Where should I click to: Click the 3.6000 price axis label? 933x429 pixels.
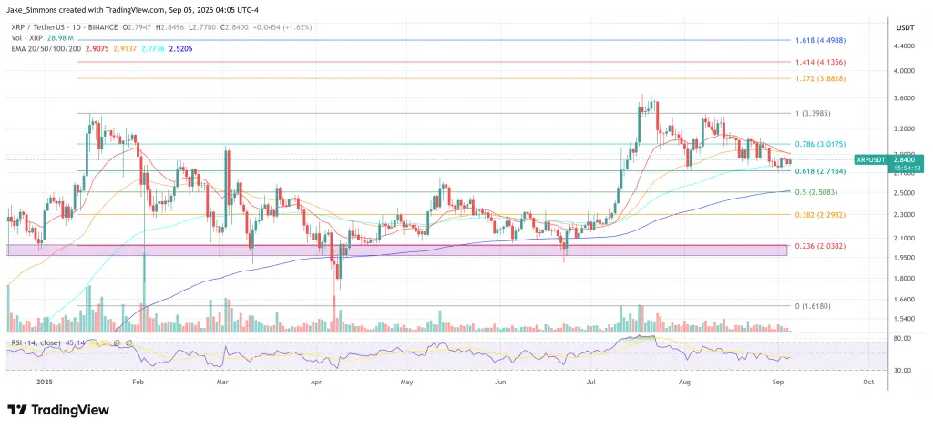905,98
